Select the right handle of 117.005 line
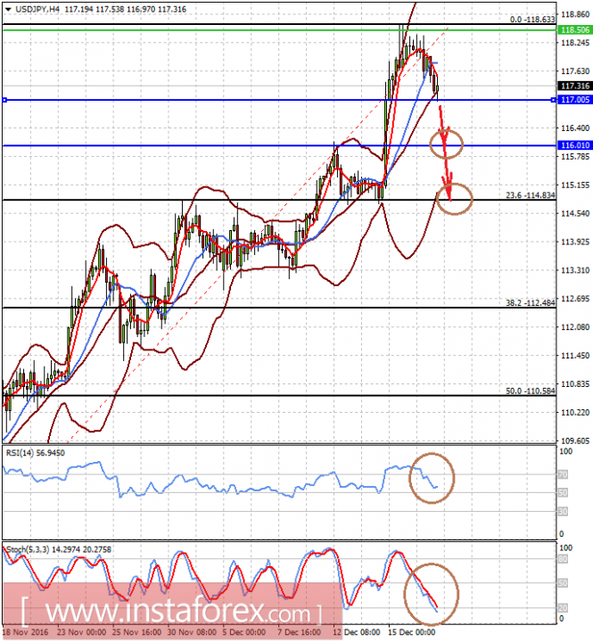The width and height of the screenshot is (593, 642). [x=554, y=100]
